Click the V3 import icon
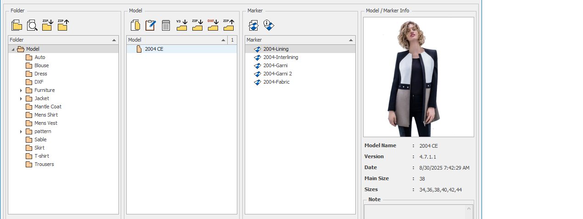 tap(182, 25)
